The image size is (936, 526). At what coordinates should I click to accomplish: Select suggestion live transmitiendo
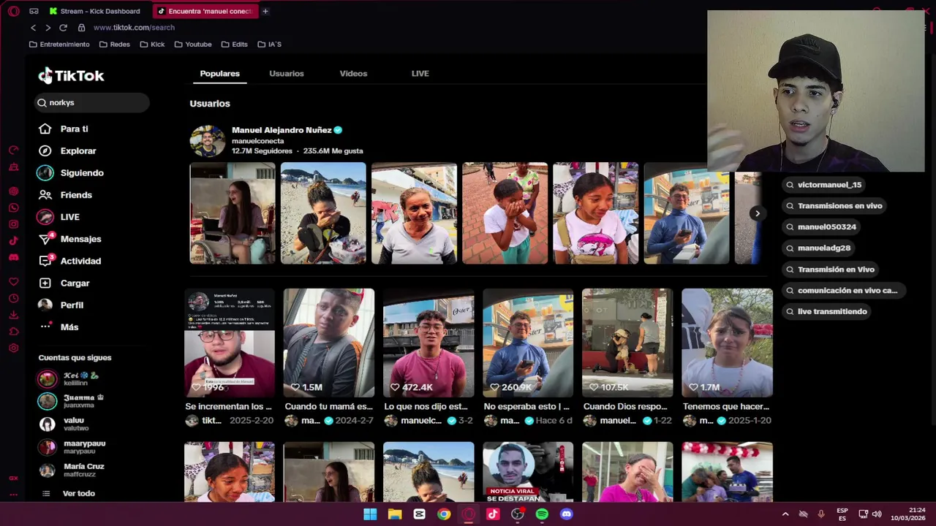click(x=826, y=312)
